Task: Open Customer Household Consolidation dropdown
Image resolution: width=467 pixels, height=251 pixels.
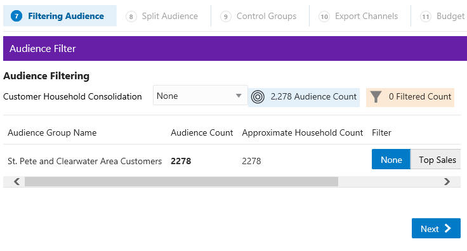Action: pos(200,96)
